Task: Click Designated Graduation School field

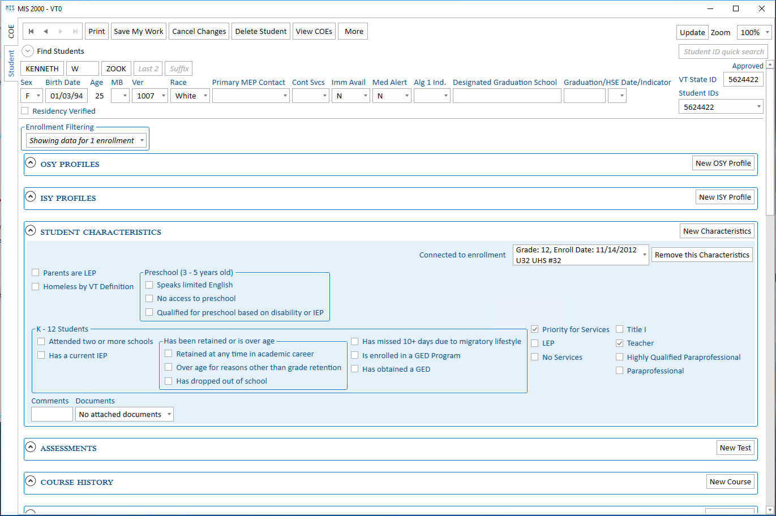Action: (507, 96)
